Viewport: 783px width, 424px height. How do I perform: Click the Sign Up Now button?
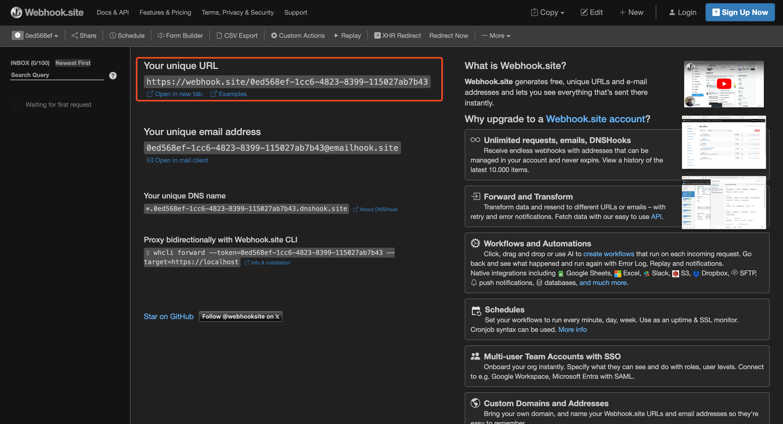tap(740, 13)
